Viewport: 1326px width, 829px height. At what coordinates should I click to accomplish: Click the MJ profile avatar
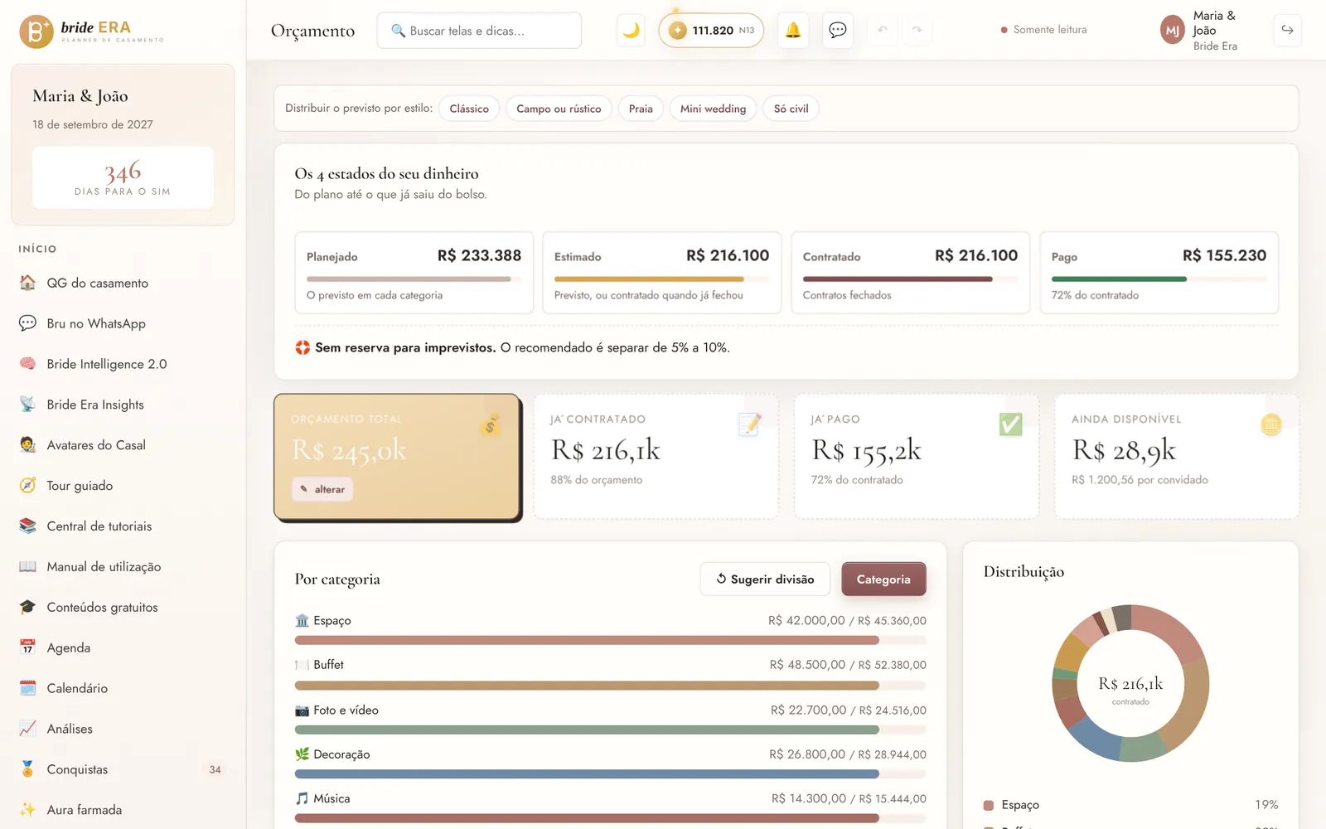[1172, 31]
